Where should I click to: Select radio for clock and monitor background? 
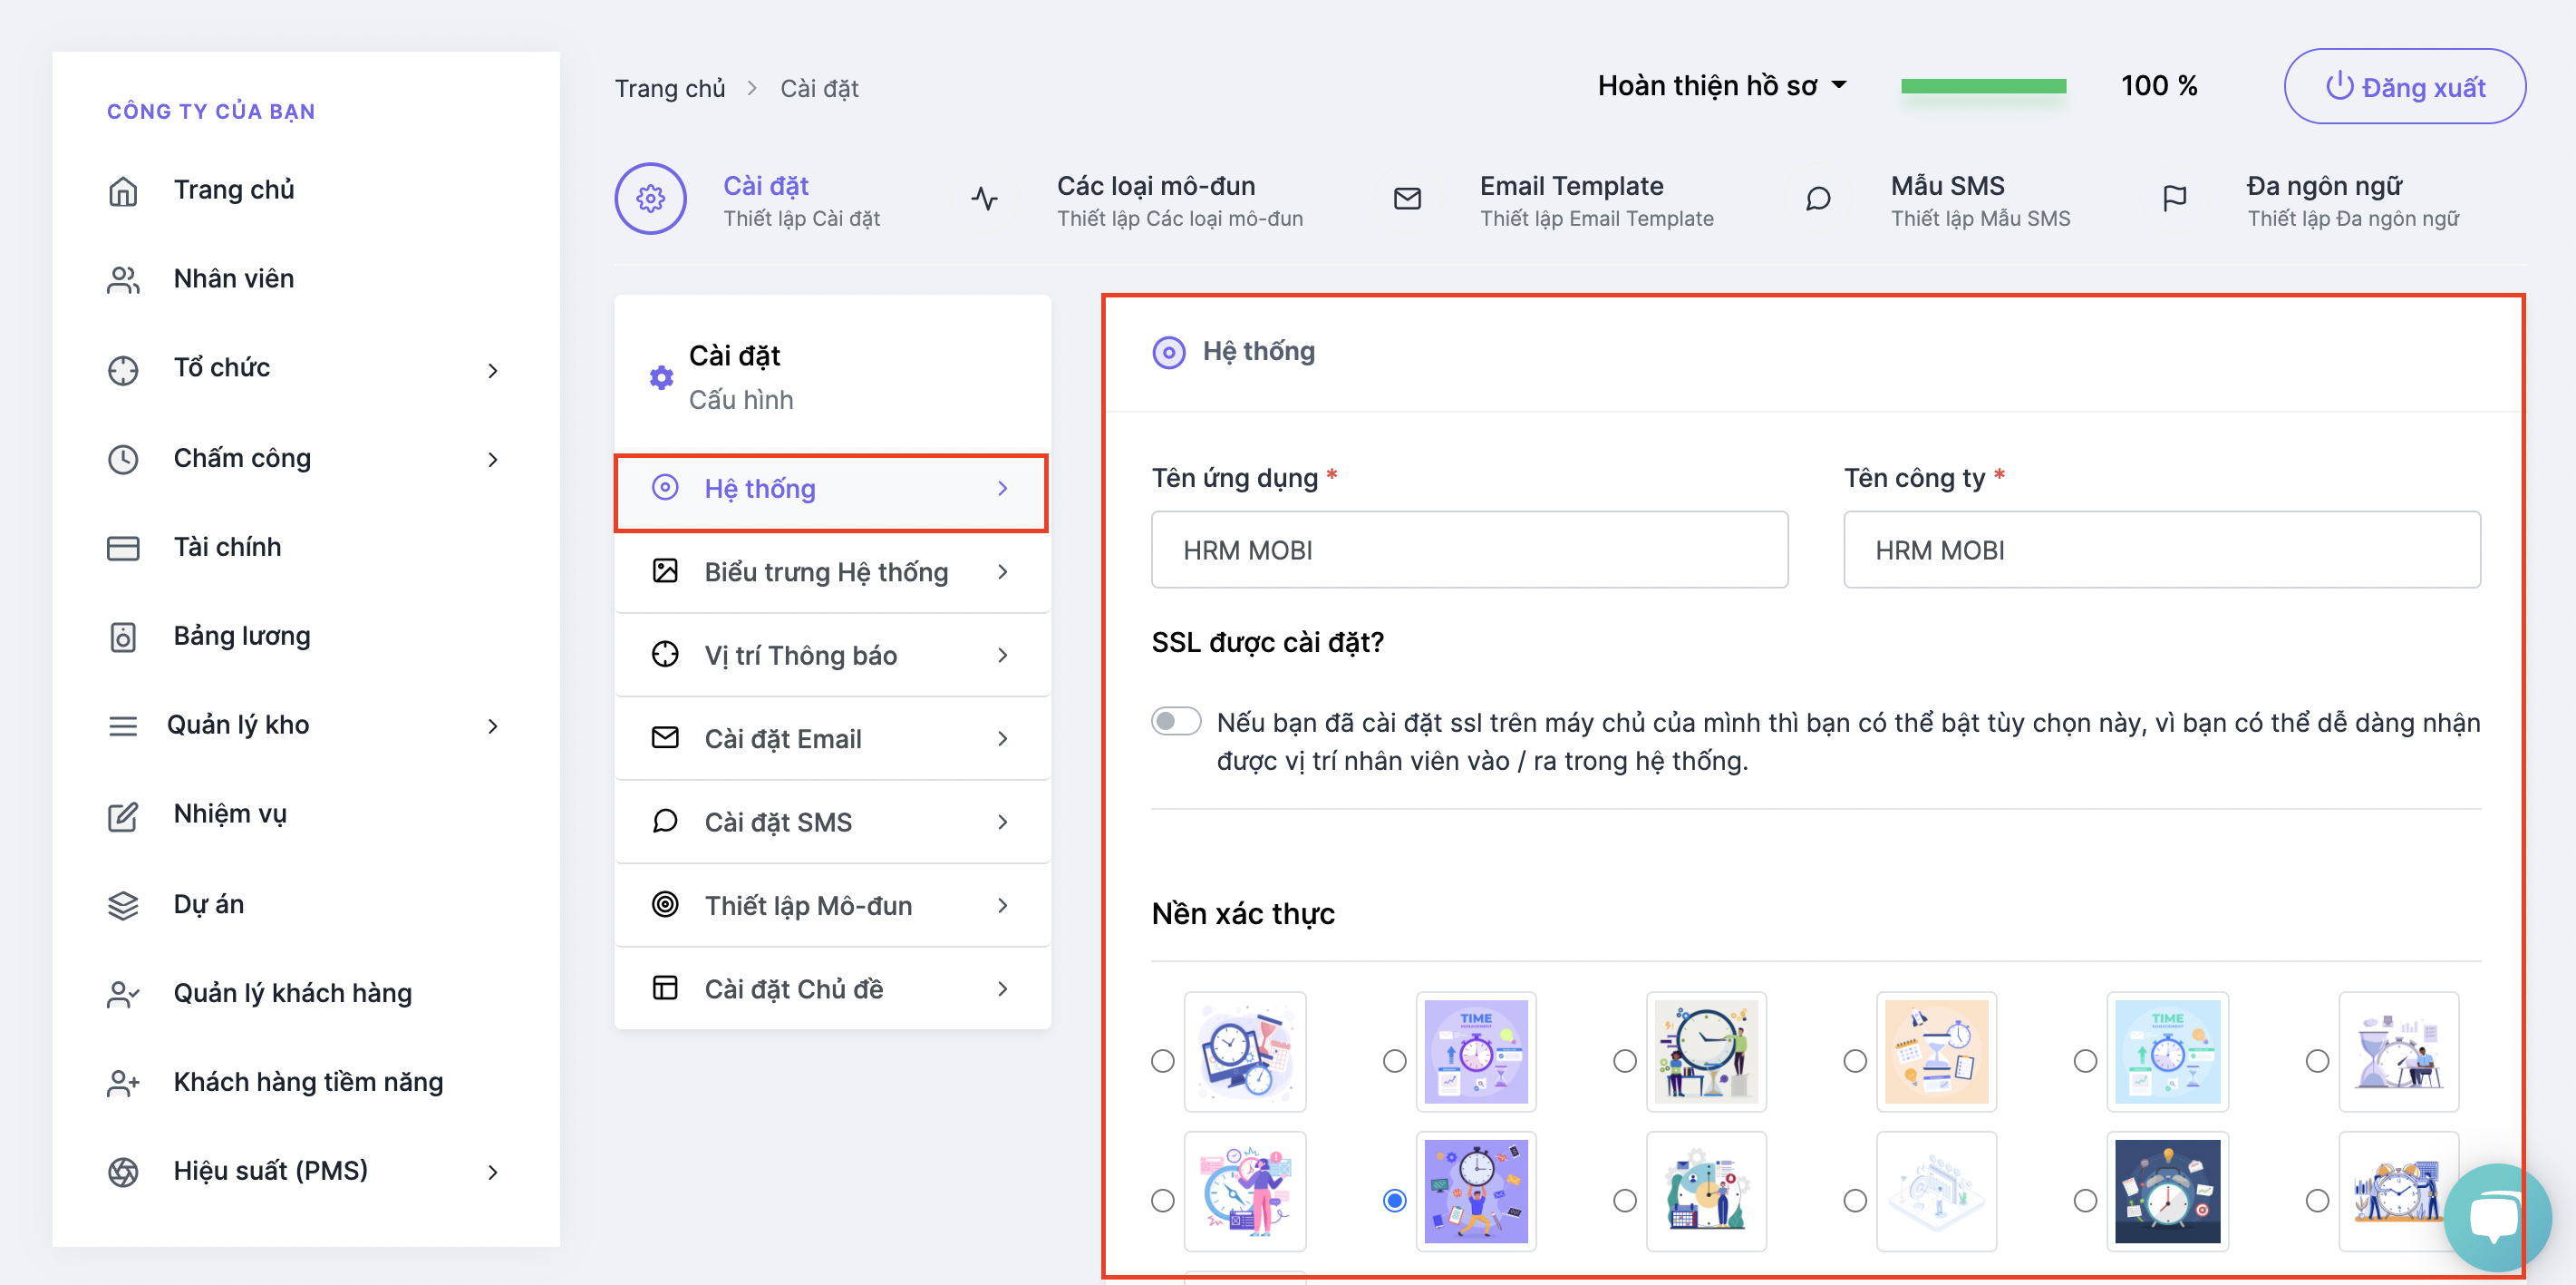[x=1162, y=1061]
